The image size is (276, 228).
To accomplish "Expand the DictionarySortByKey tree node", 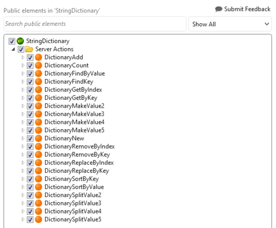I will pos(23,179).
